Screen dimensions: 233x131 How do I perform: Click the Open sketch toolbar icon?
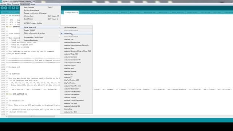[x=13, y=8]
